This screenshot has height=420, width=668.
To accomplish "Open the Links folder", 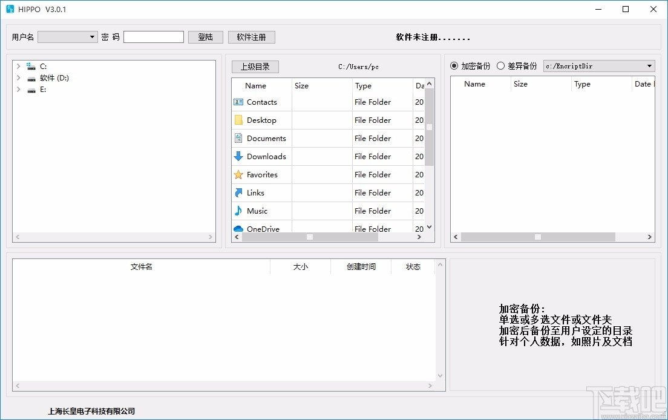I will point(254,192).
